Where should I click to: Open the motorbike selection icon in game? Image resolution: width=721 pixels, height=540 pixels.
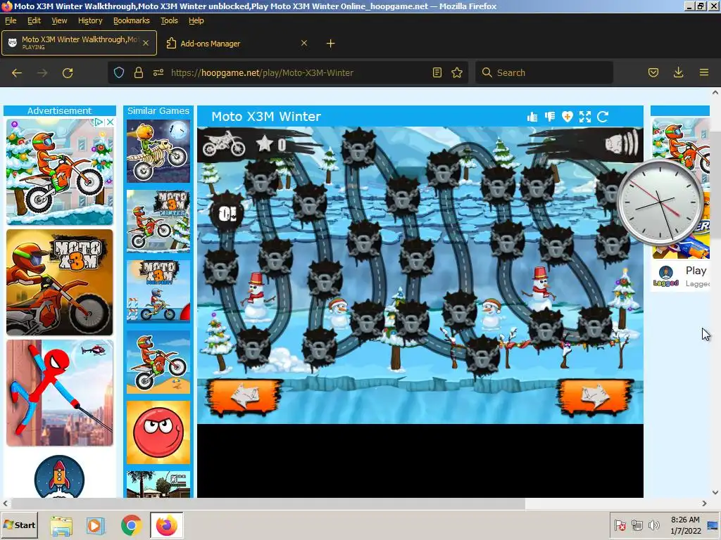pyautogui.click(x=224, y=143)
